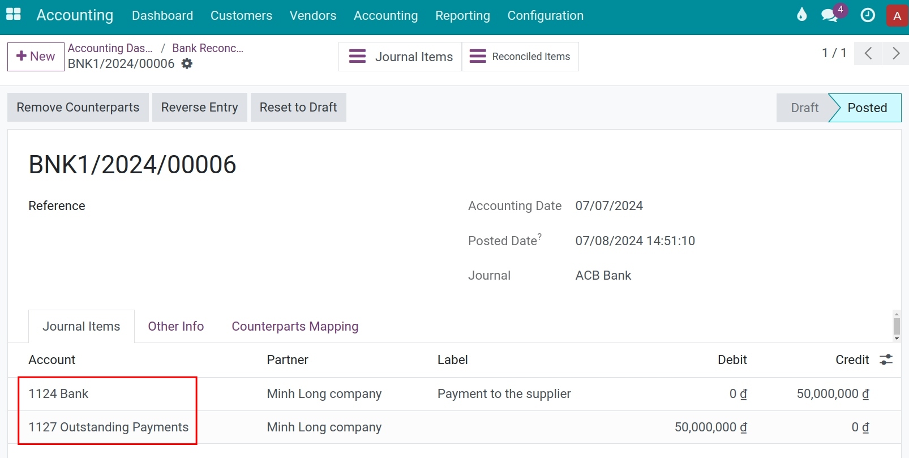The image size is (909, 458).
Task: Click the BNK1/2024/00006 entry title
Action: 132,165
